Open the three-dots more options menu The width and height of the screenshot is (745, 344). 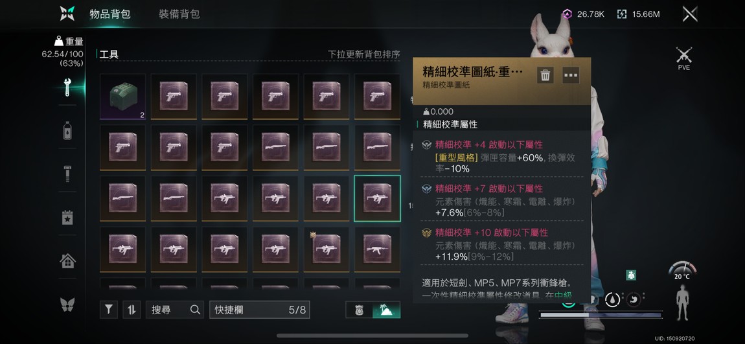tap(571, 75)
